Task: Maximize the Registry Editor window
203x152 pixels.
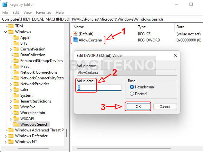Action: 191,4
